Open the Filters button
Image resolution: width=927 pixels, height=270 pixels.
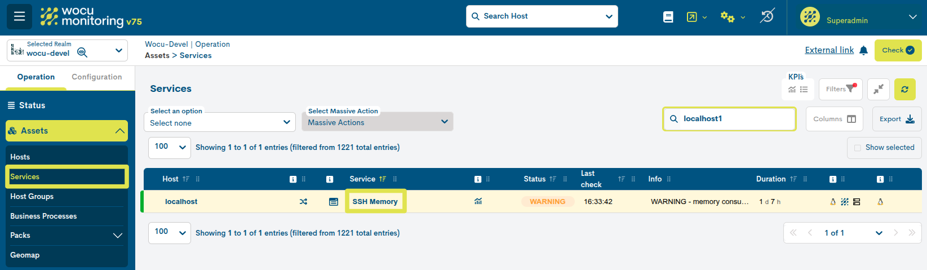pyautogui.click(x=841, y=89)
